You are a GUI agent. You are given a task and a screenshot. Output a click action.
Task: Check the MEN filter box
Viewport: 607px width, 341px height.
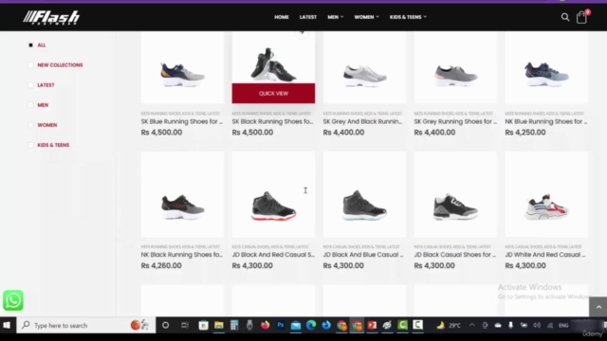30,105
